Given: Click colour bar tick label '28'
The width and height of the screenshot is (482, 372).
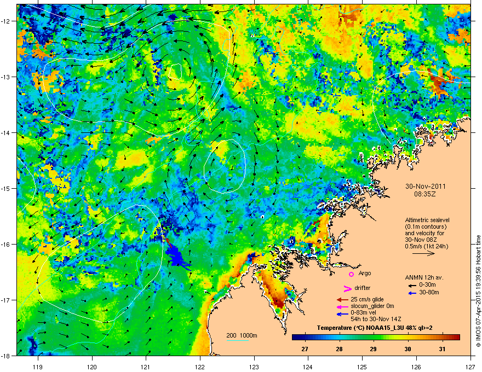Looking at the screenshot, I should coord(339,349).
